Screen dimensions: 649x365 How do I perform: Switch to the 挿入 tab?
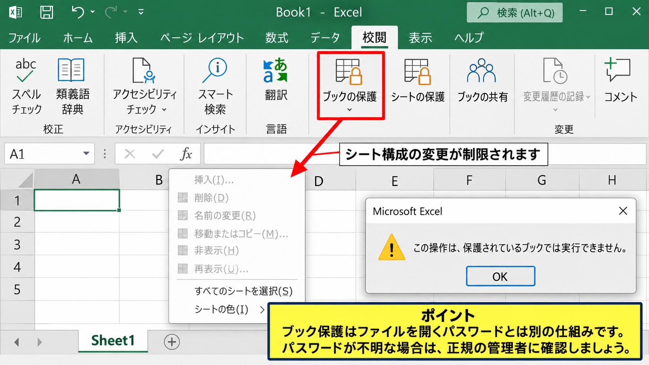[x=126, y=38]
